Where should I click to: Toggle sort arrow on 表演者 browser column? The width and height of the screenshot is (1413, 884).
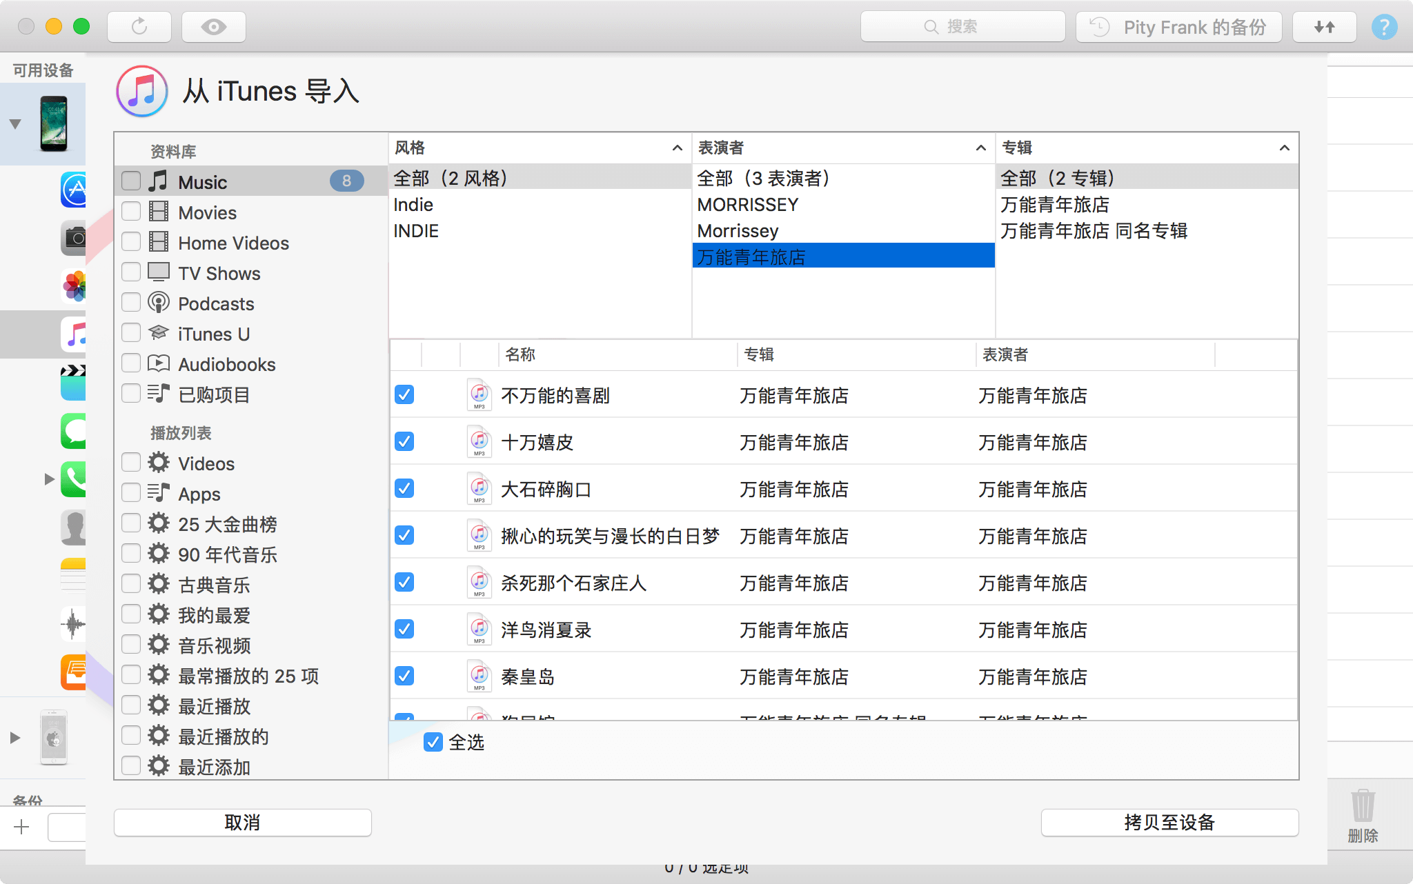[981, 148]
